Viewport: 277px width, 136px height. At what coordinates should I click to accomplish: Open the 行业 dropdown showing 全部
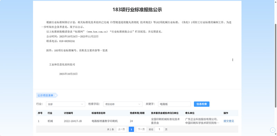pyautogui.click(x=65, y=104)
